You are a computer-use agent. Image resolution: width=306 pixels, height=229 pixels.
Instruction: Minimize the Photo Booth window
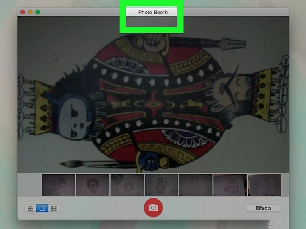(30, 12)
